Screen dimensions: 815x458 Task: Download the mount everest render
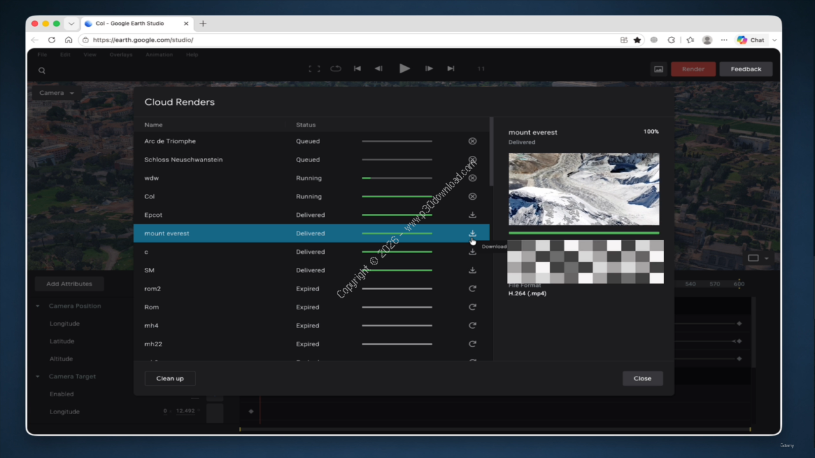point(472,233)
